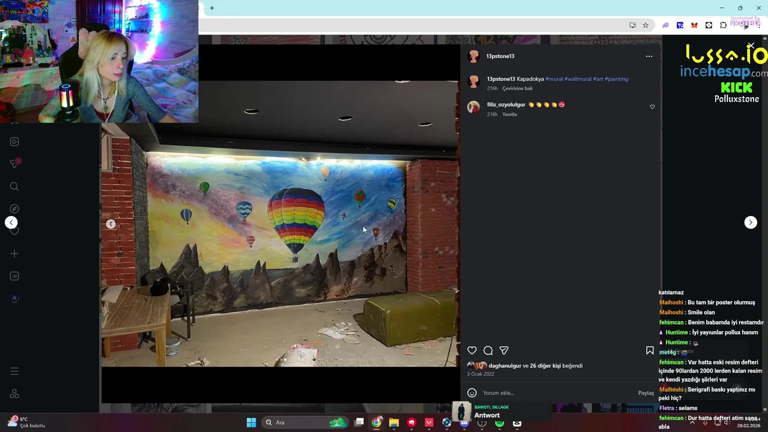The width and height of the screenshot is (768, 432).
Task: Open post options three-dot menu
Action: tap(649, 56)
